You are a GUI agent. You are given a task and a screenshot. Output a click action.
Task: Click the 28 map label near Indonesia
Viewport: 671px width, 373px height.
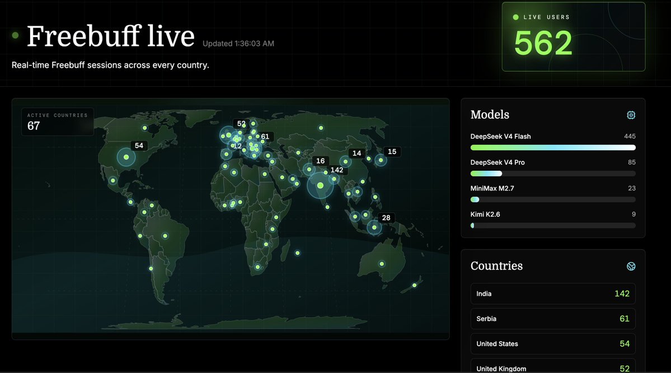point(386,218)
